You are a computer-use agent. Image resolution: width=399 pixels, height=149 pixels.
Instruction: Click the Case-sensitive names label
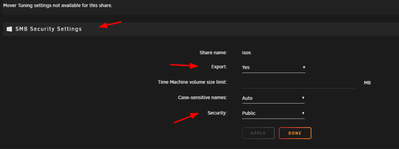point(202,97)
